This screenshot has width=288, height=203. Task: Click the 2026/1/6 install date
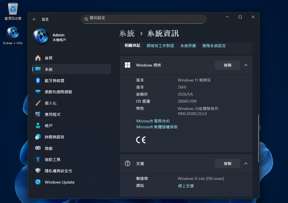[x=185, y=94]
